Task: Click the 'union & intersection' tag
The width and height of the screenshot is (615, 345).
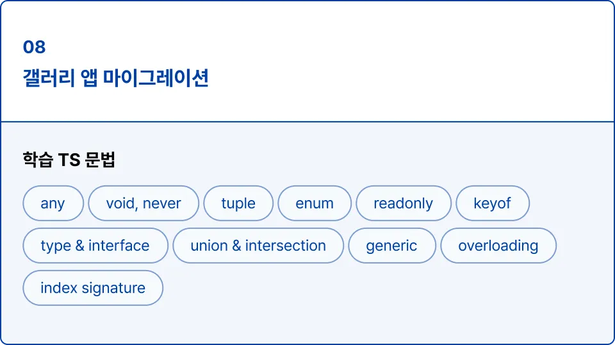Action: click(x=258, y=246)
